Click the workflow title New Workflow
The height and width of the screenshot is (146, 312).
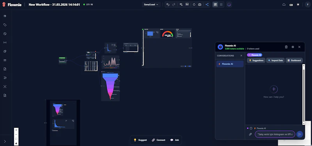(x=54, y=5)
